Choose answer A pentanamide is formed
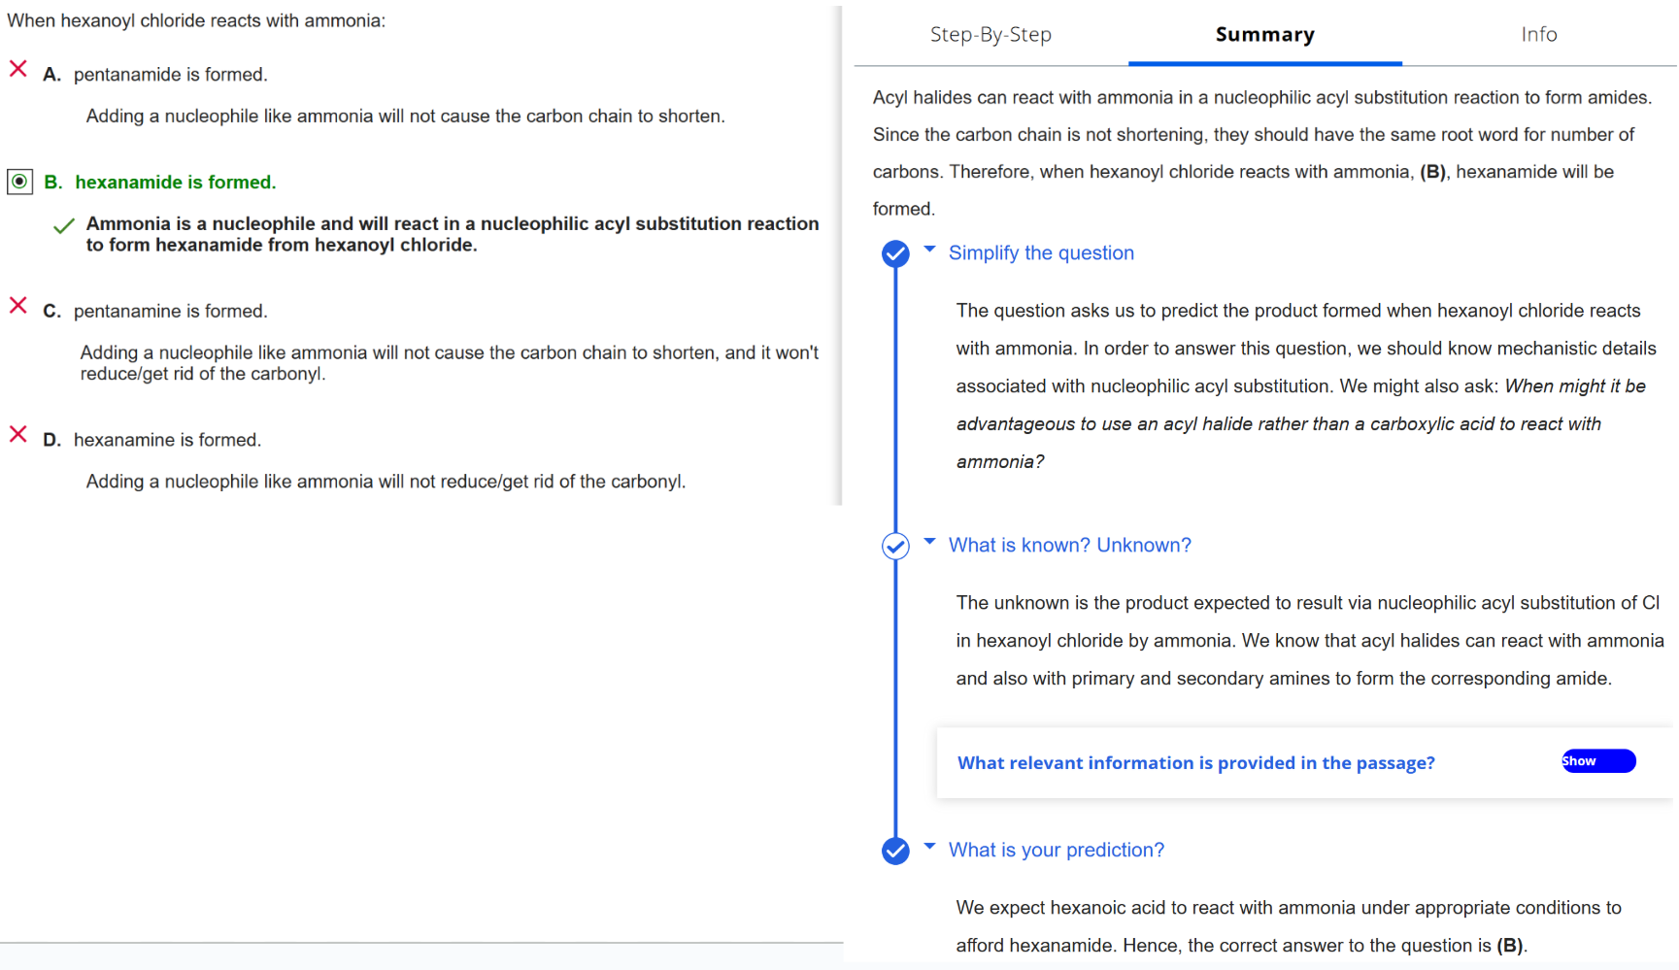Screen dimensions: 1679x970 click(170, 75)
